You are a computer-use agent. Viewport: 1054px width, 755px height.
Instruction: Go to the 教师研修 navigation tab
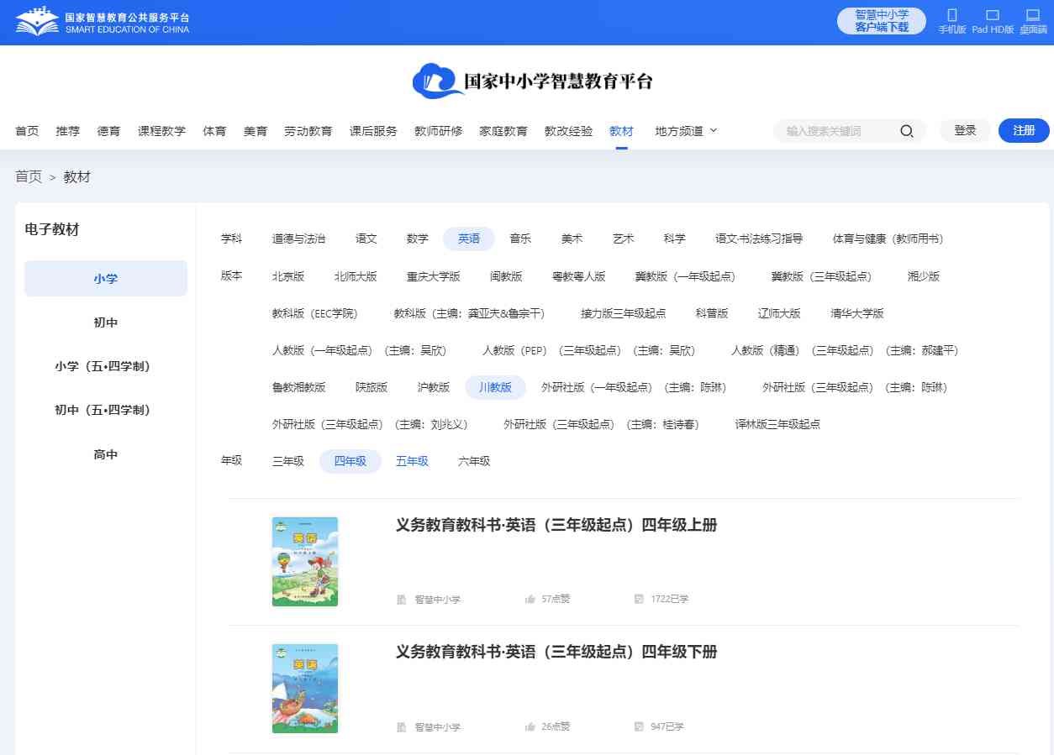pyautogui.click(x=438, y=131)
